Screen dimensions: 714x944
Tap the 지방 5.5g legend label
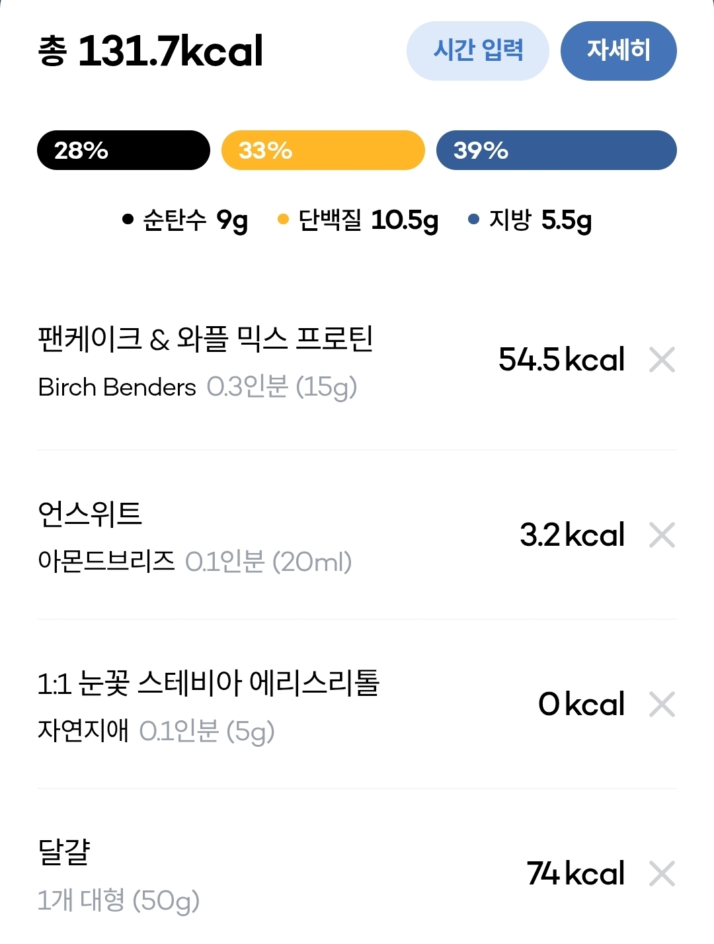pos(530,220)
